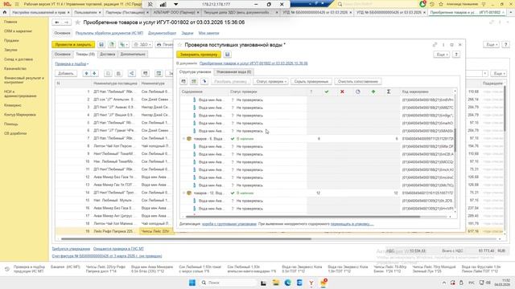
Task: Open the create-based-on dropdown in main toolbar
Action: pyautogui.click(x=124, y=44)
